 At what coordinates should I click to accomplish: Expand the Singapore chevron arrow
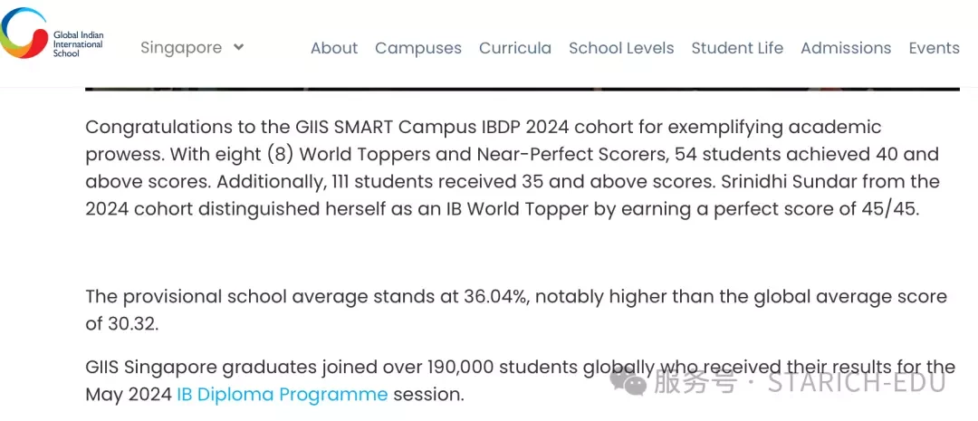click(238, 47)
